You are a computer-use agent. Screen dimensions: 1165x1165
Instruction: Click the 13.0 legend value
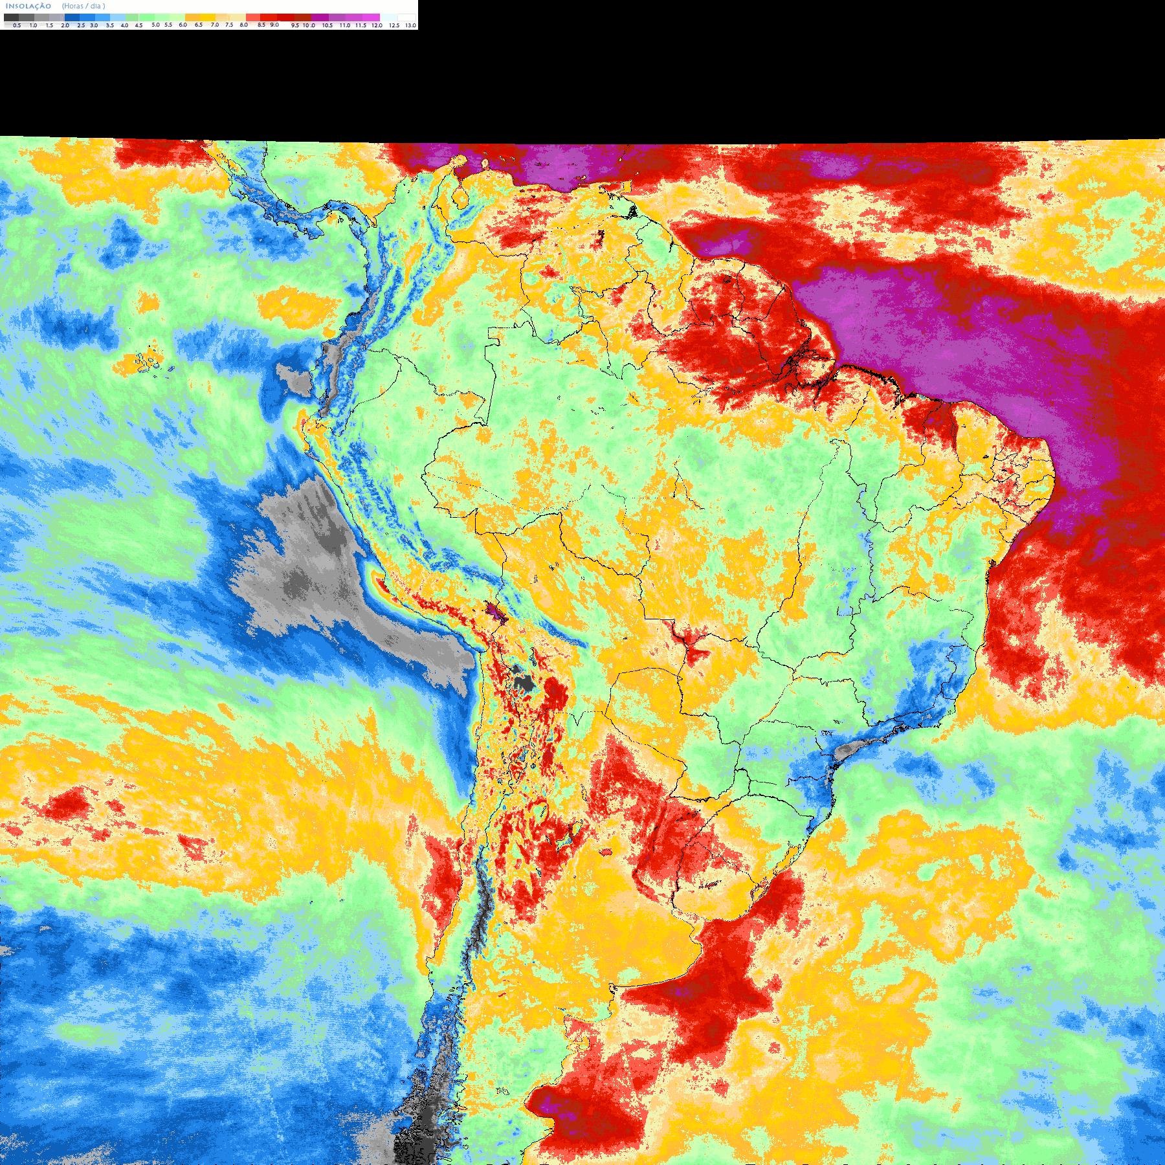click(410, 26)
